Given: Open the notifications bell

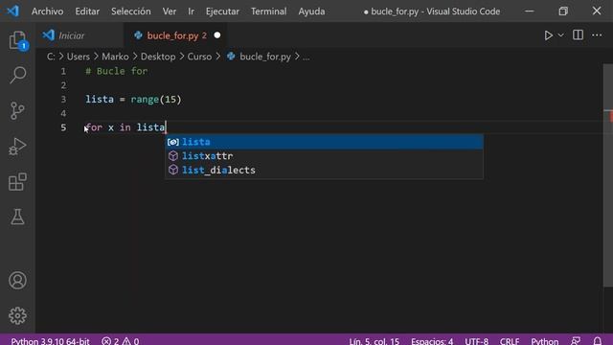Looking at the screenshot, I should (598, 341).
